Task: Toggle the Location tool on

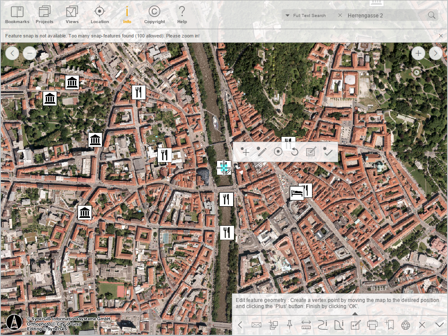Action: (99, 14)
